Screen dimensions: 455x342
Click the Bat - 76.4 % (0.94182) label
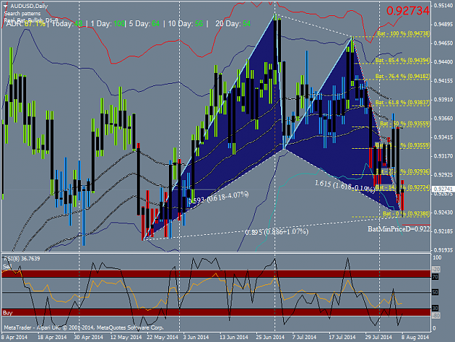403,76
